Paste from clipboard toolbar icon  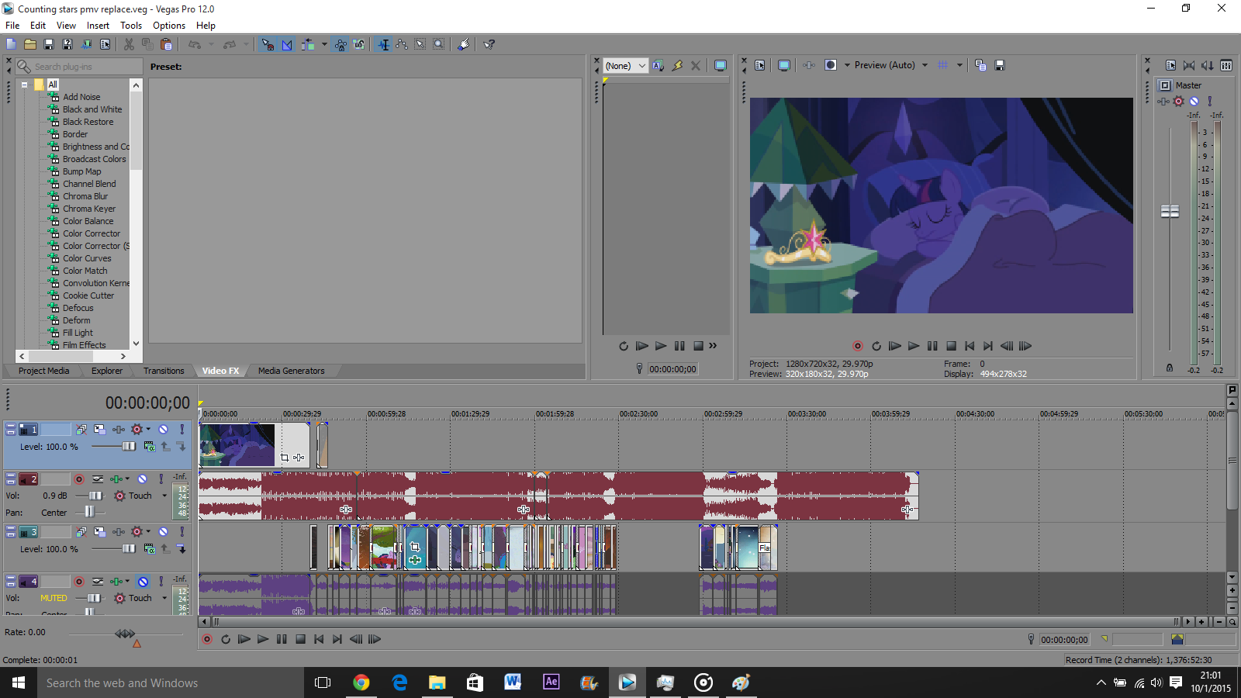(166, 44)
